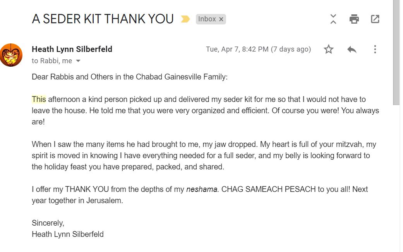Click the Inbox label tag

coord(207,19)
